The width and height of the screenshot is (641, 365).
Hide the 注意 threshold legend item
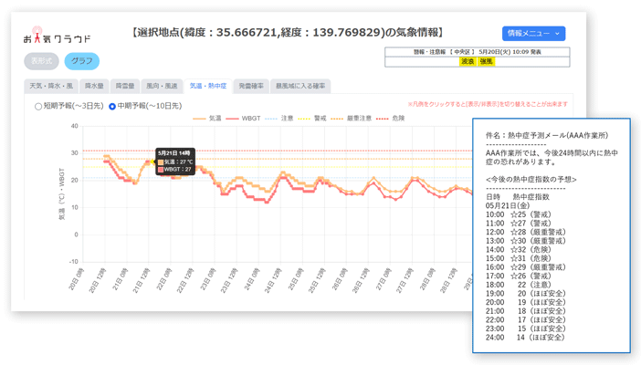coord(280,119)
